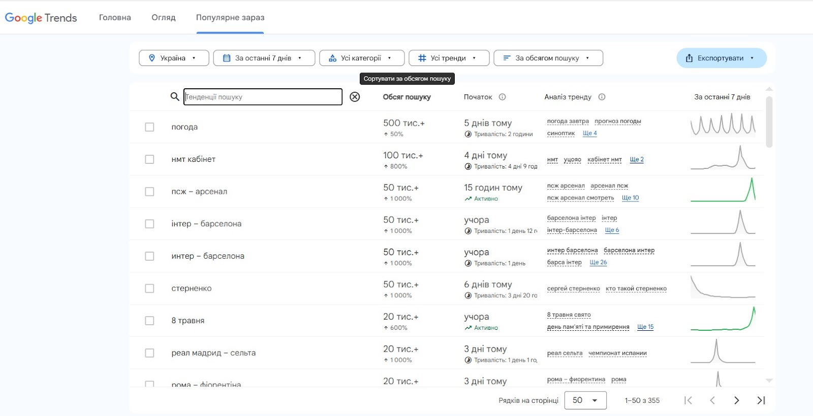Select the нмт кабінет row checkbox
The image size is (813, 416).
(149, 159)
